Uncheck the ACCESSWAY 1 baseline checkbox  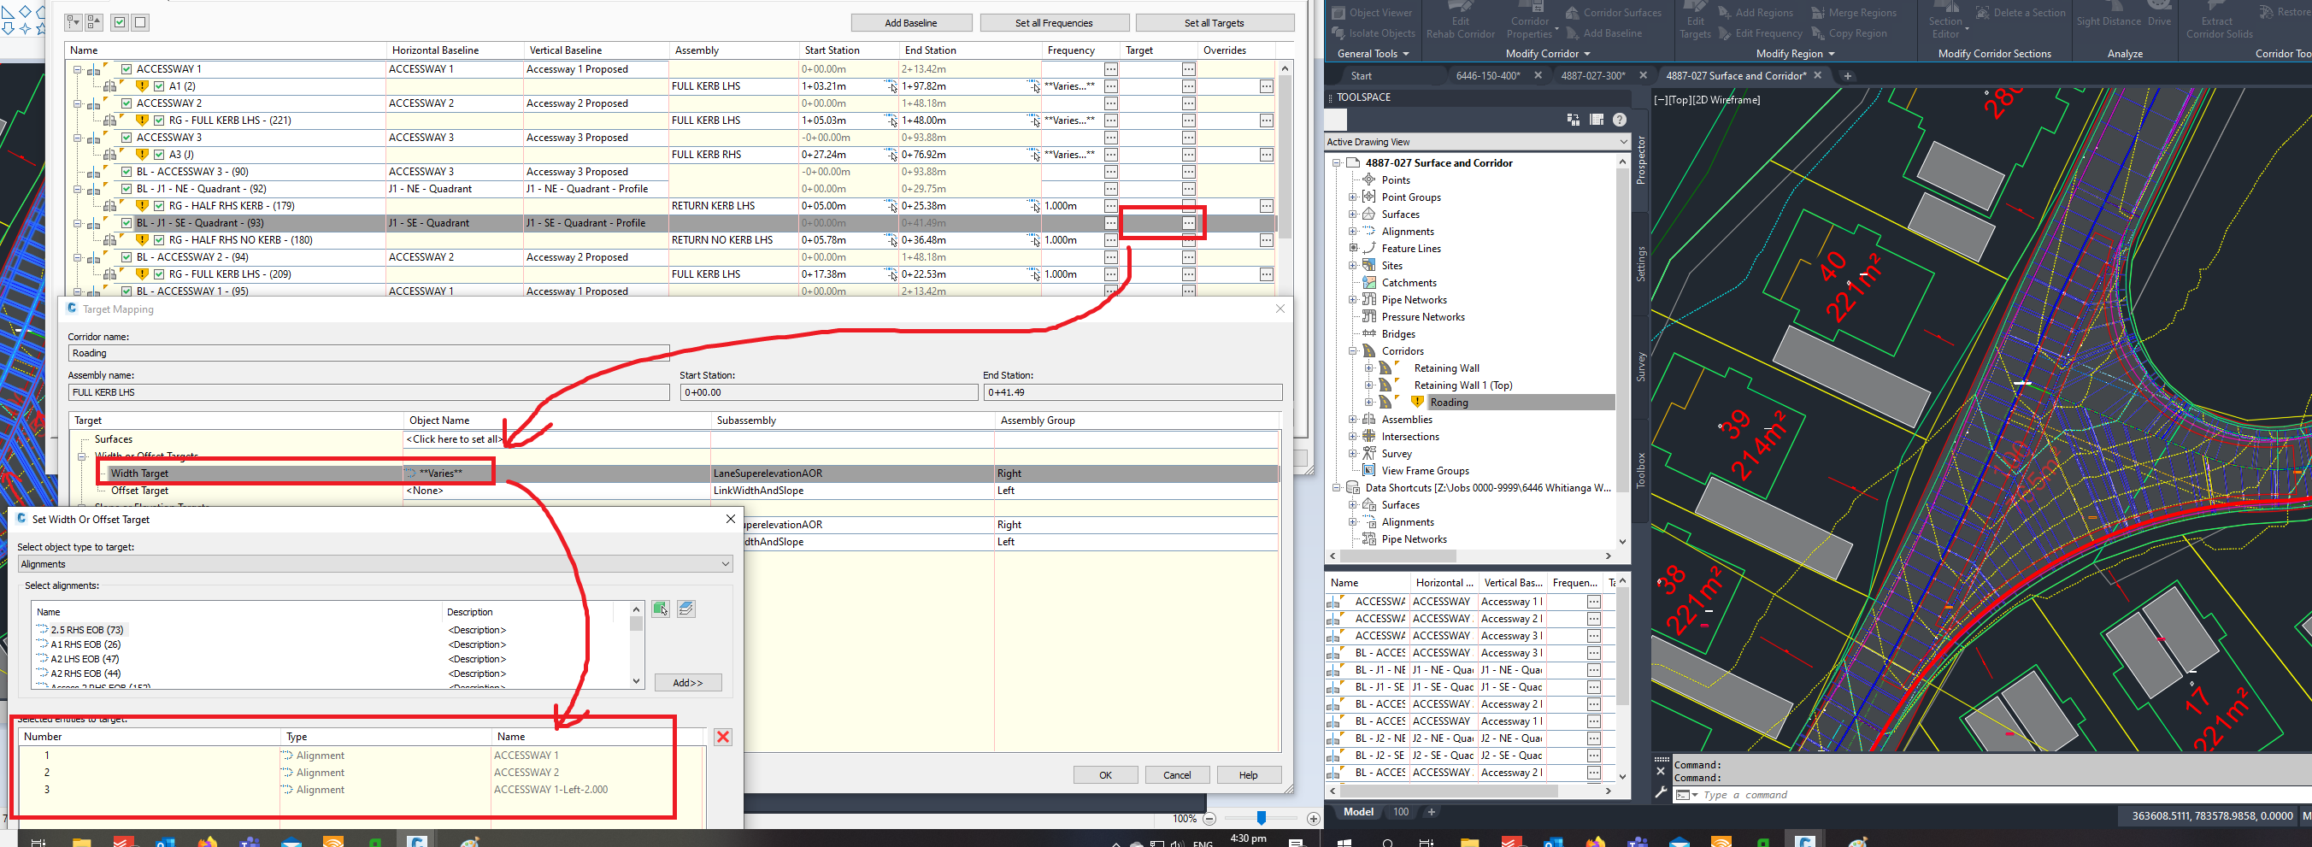[126, 68]
